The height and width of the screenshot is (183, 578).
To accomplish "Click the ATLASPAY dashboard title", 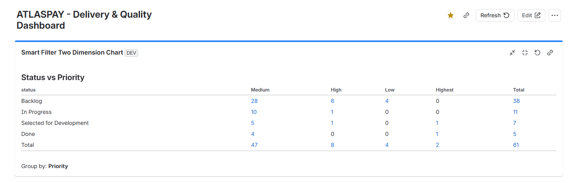I will click(84, 20).
